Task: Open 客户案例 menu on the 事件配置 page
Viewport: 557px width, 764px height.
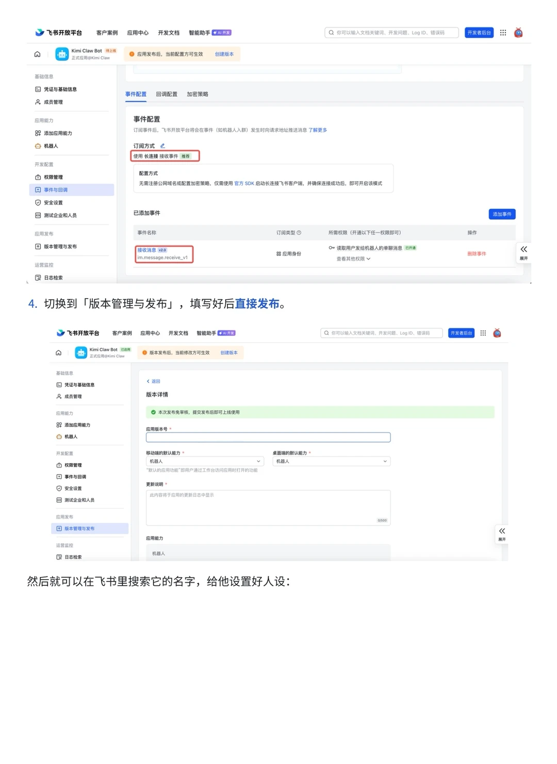Action: point(107,33)
